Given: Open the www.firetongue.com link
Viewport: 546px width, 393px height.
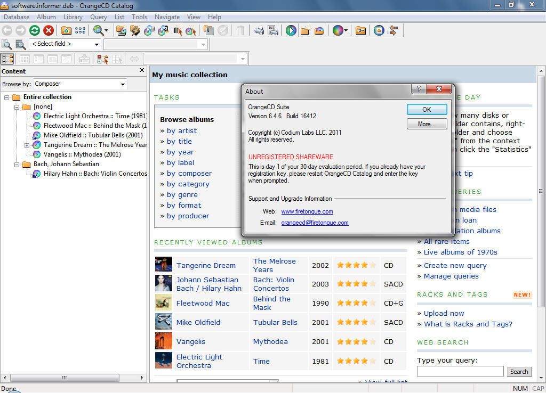Looking at the screenshot, I should point(307,211).
